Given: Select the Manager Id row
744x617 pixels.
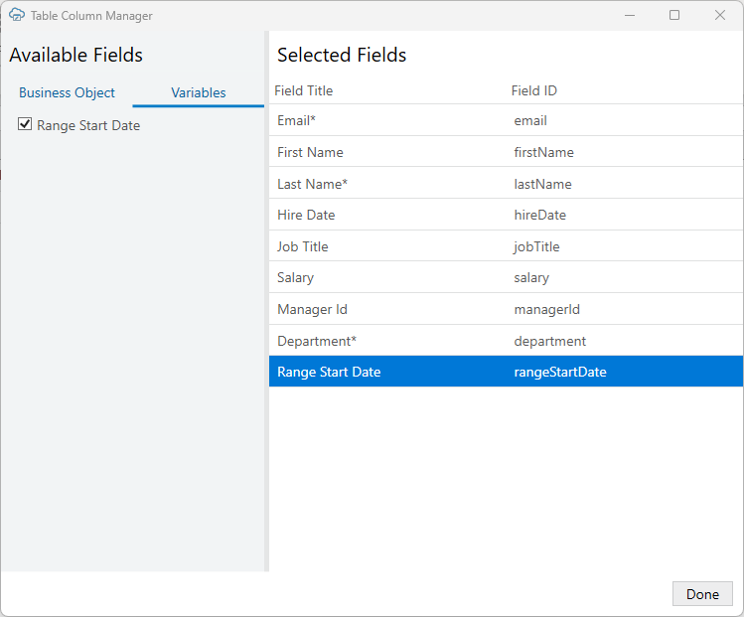Looking at the screenshot, I should coord(506,309).
